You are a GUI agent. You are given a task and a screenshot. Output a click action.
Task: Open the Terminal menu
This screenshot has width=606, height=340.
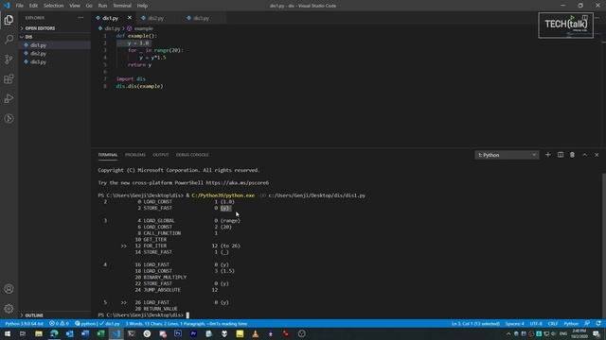click(x=122, y=6)
